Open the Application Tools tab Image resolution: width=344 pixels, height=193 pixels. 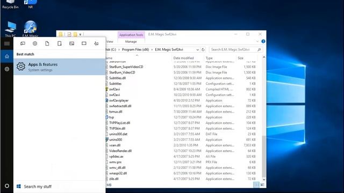click(x=131, y=35)
